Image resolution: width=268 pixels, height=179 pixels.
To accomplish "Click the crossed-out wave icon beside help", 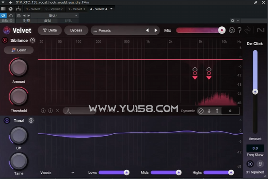I will (247, 30).
